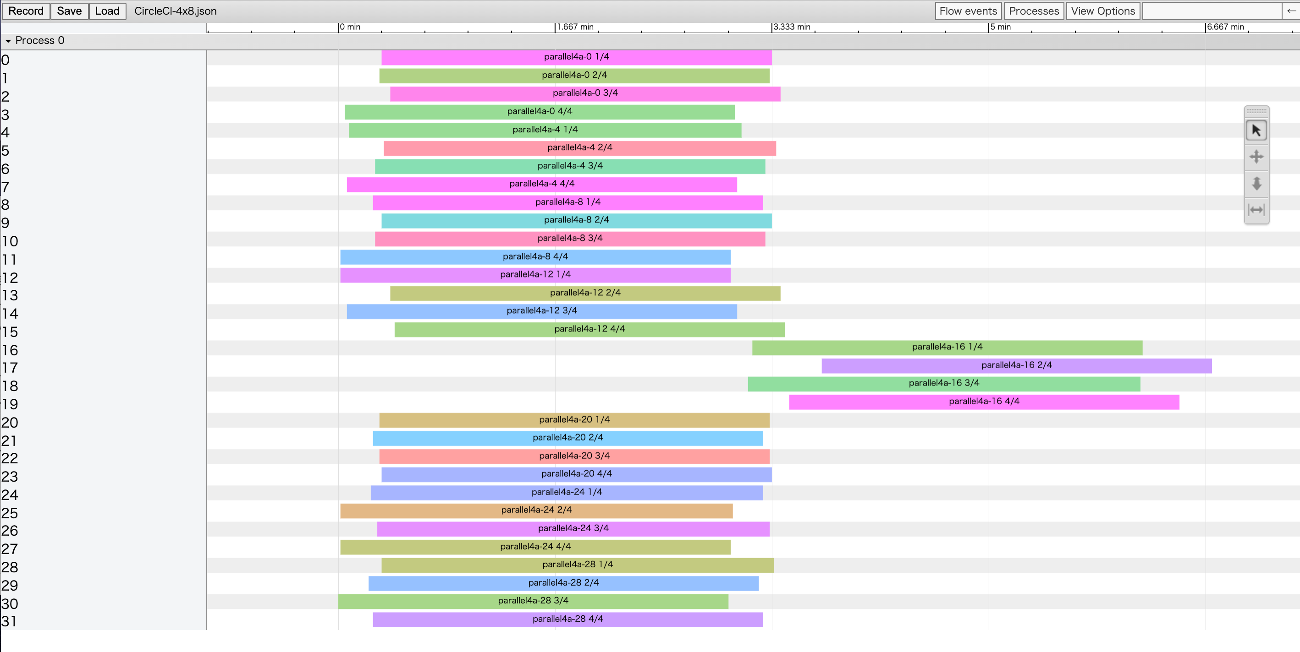This screenshot has height=652, width=1300.
Task: Click the Record button
Action: point(26,11)
